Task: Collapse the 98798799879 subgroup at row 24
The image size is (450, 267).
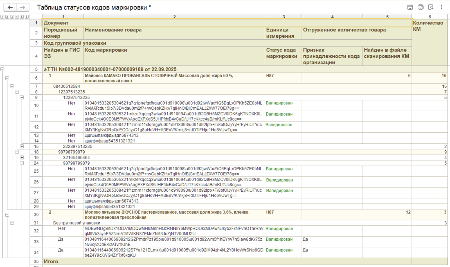Action: click(x=22, y=163)
